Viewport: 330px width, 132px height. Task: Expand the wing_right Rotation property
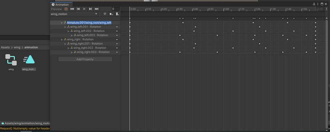coord(62,40)
